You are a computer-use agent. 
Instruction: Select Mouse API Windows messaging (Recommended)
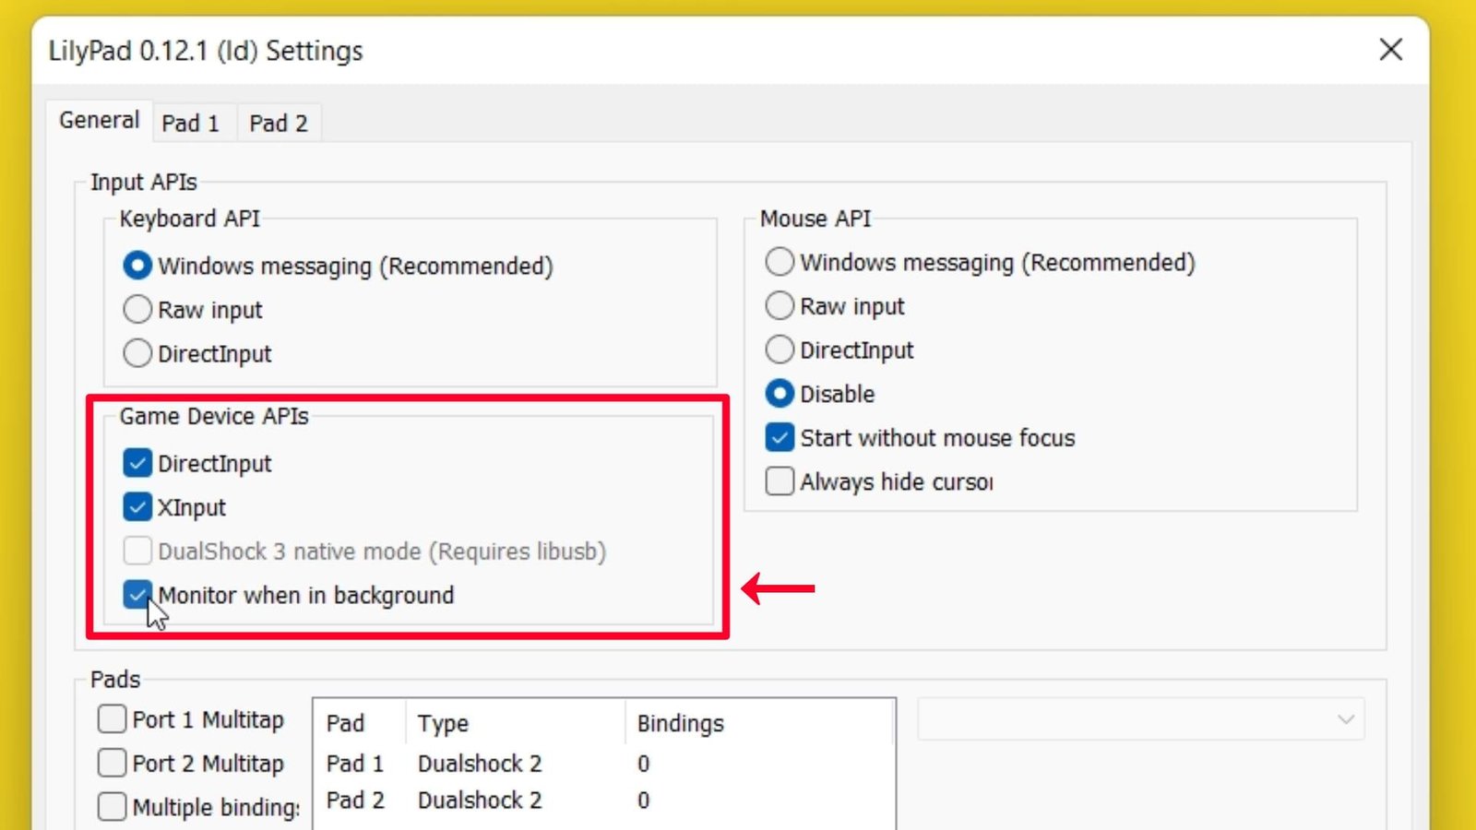point(780,262)
